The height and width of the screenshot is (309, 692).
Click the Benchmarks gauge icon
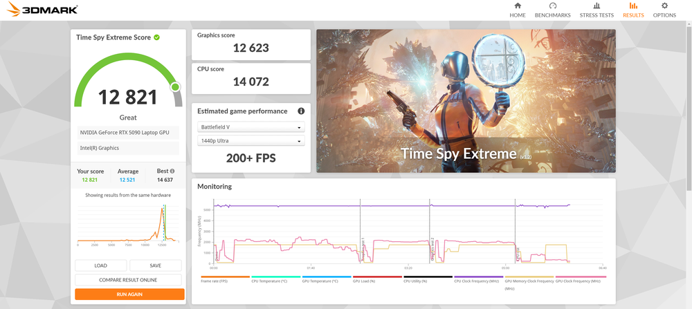point(552,6)
